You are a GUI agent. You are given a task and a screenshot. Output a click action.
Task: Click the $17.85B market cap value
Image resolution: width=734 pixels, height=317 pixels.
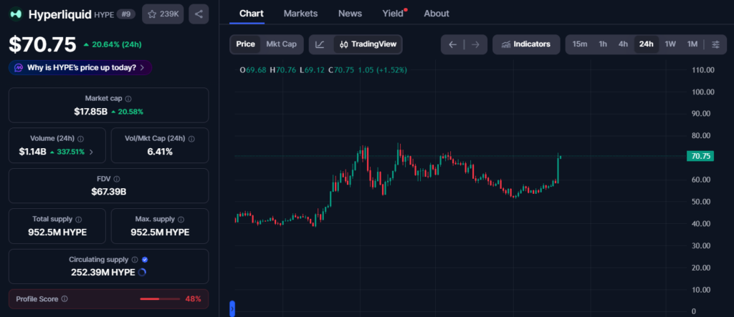click(x=90, y=112)
